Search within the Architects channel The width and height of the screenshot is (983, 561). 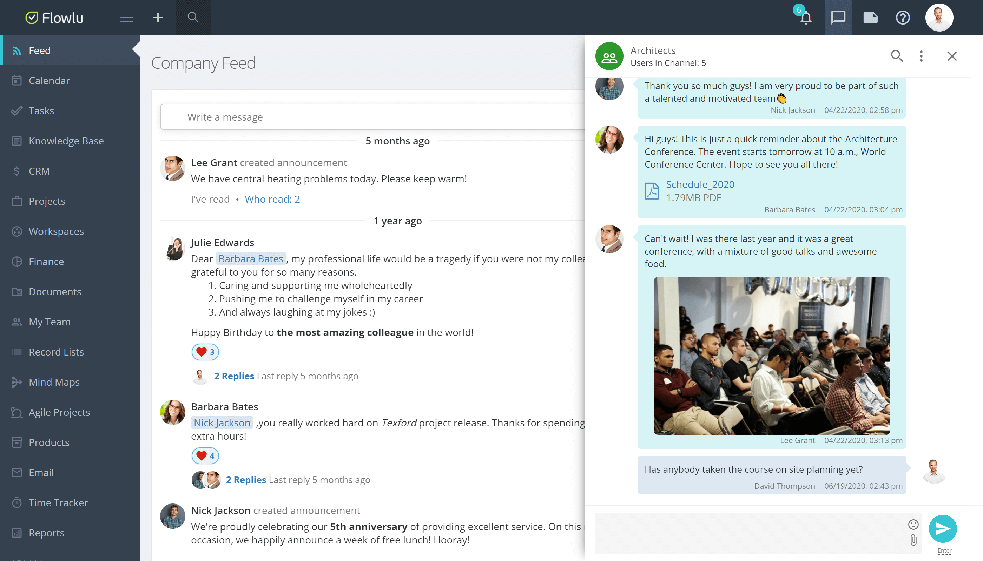[897, 56]
